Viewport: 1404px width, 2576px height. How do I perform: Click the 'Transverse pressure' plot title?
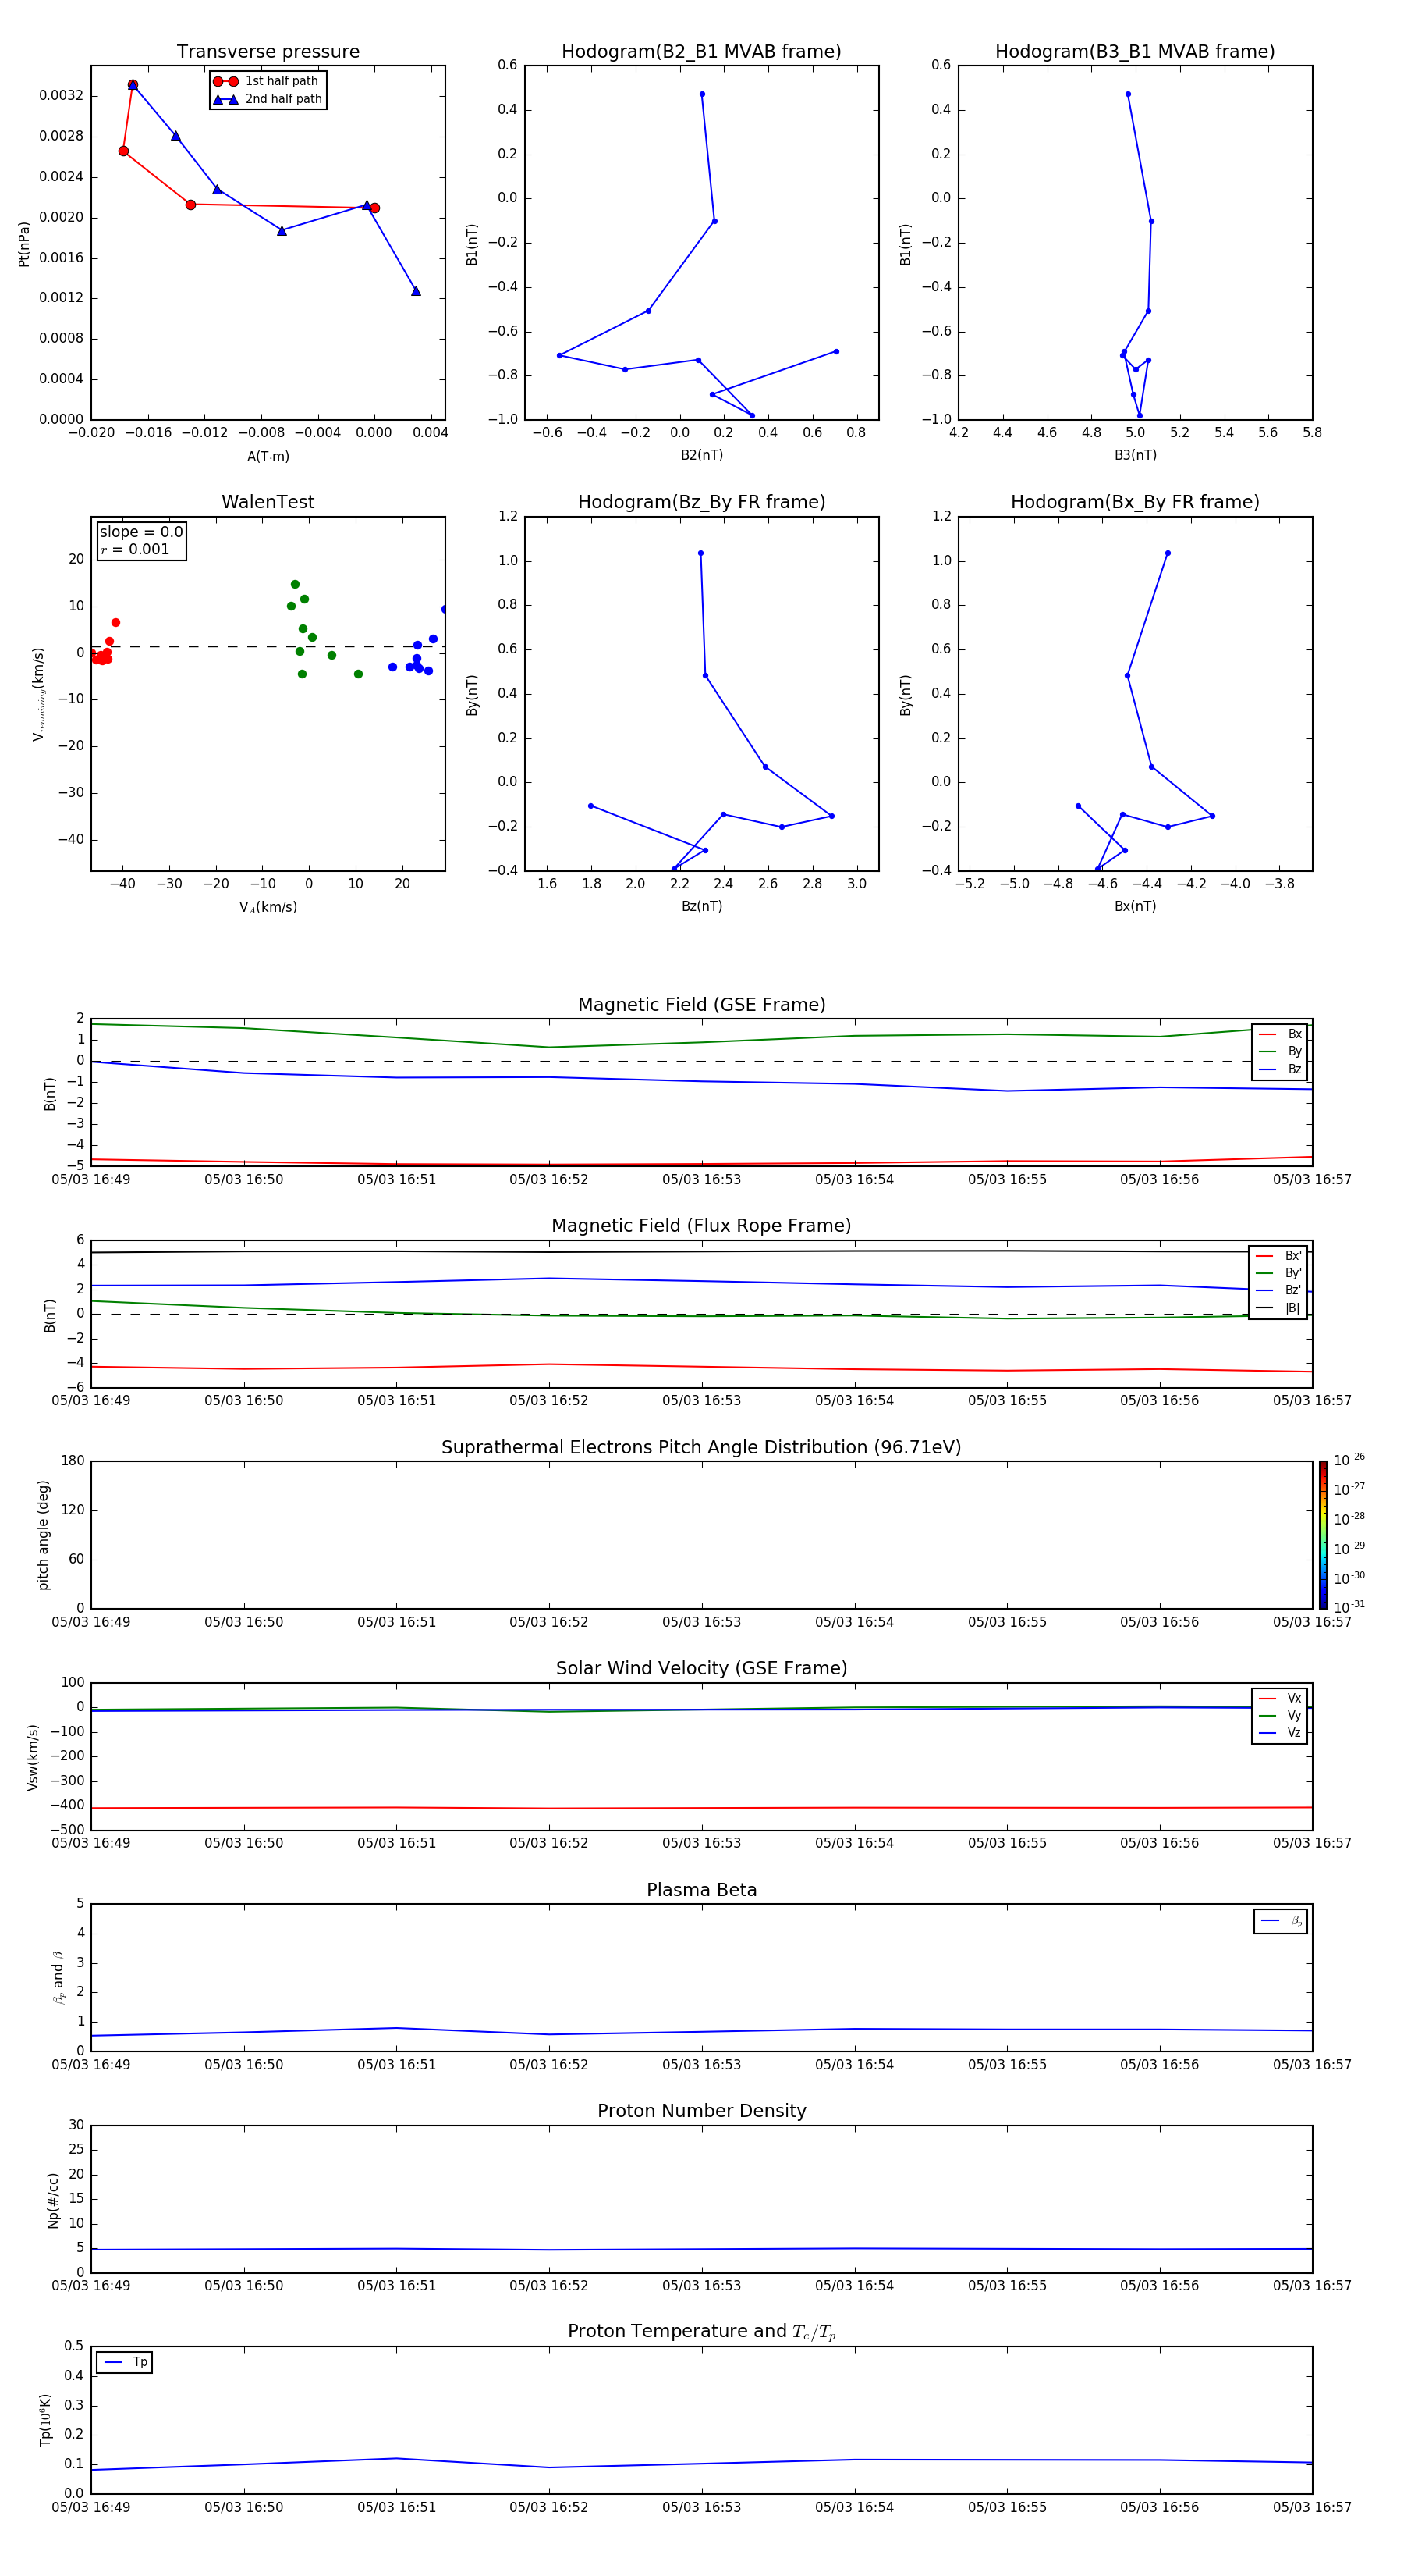(x=268, y=51)
